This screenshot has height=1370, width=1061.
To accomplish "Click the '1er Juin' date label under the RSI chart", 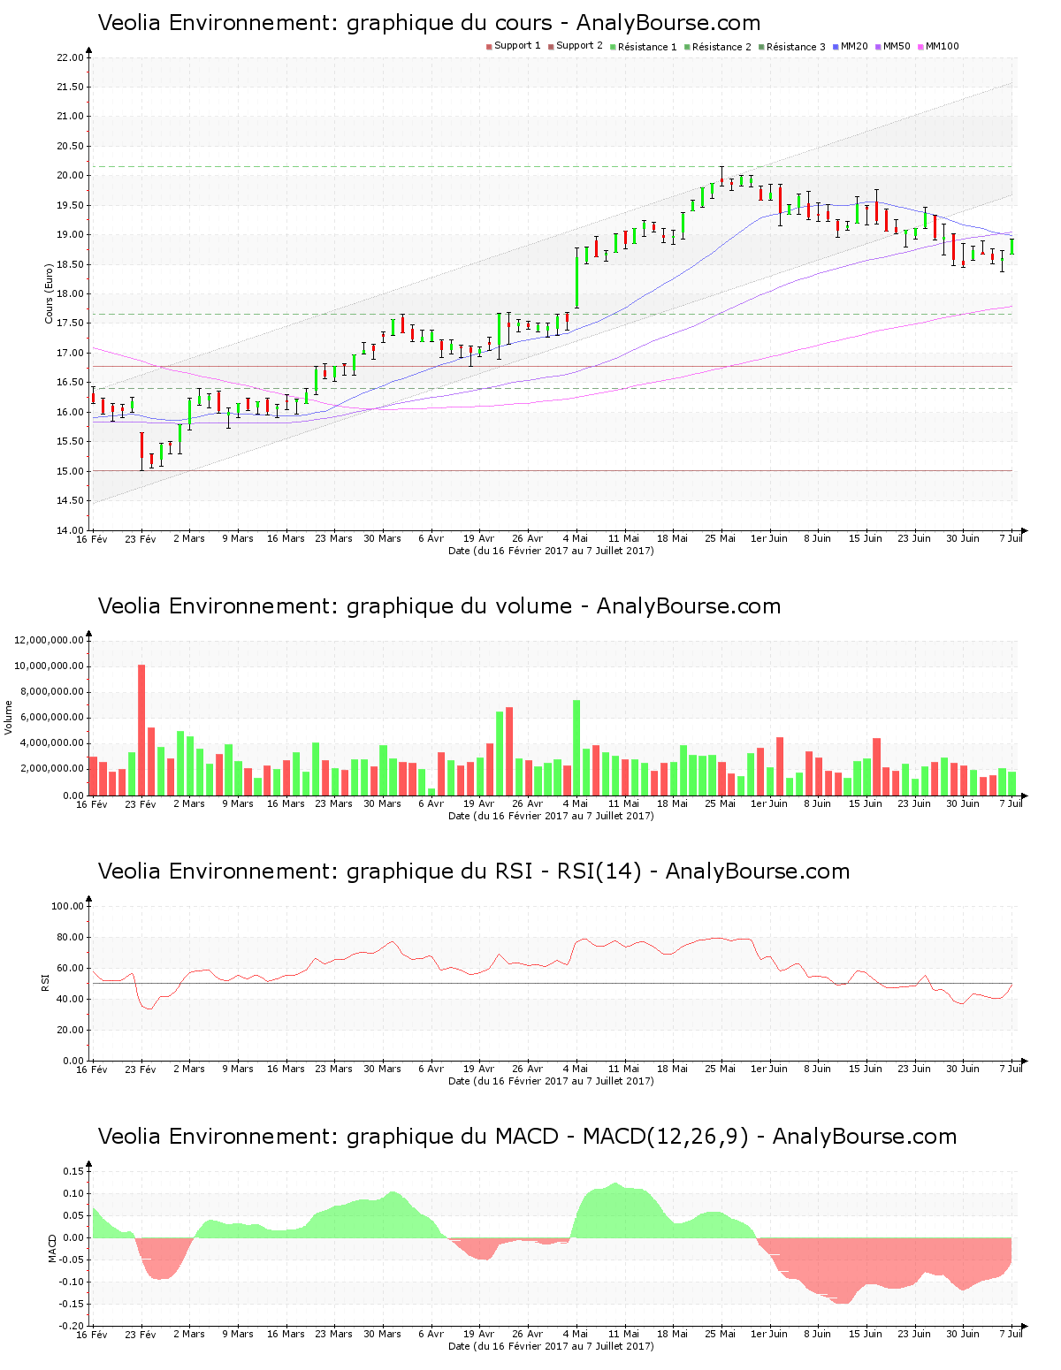I will [769, 1069].
